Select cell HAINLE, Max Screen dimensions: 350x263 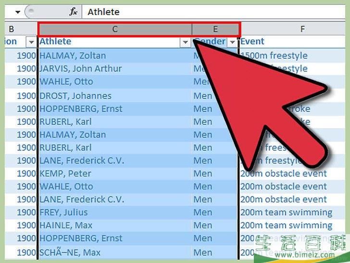click(115, 225)
